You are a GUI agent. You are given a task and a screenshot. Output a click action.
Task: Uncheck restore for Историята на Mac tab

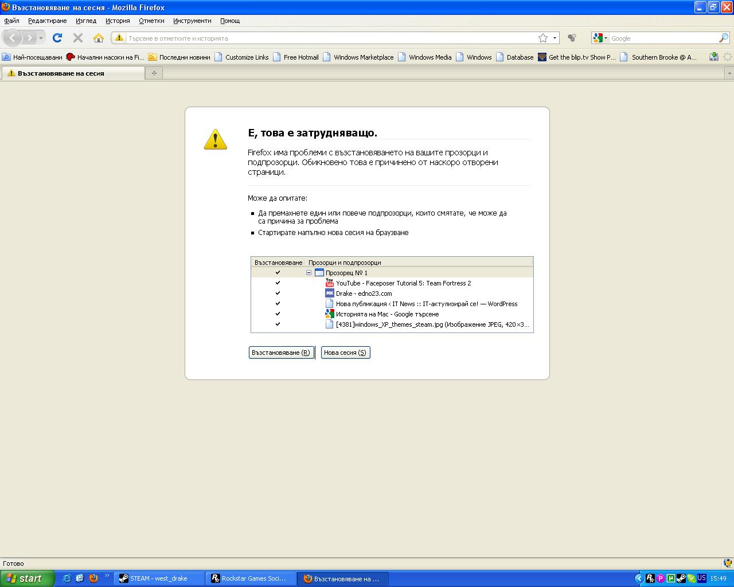click(278, 314)
